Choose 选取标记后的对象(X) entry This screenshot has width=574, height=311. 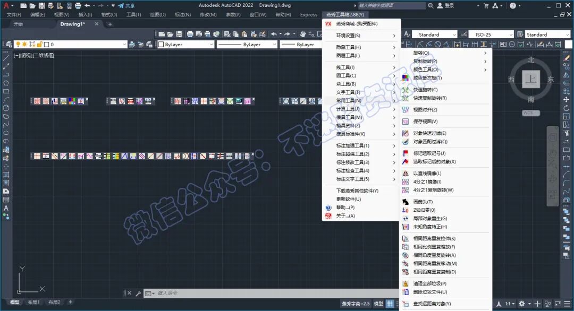pos(445,161)
